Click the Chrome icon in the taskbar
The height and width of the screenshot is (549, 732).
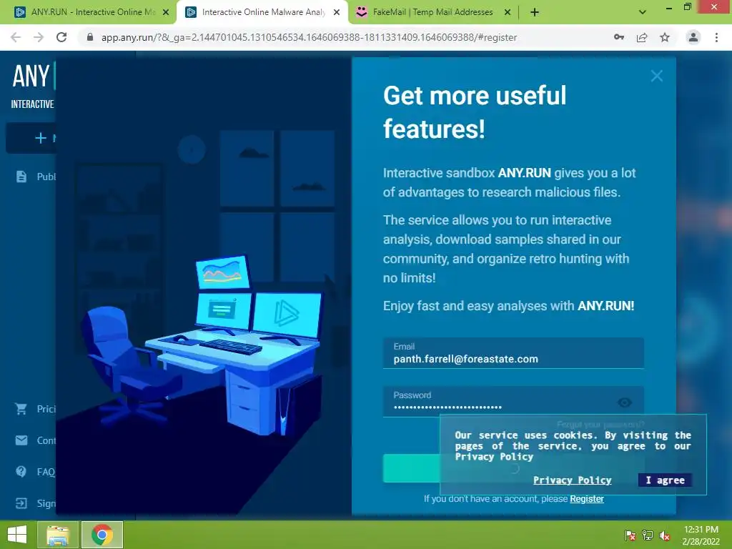(x=102, y=535)
